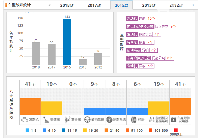Click the 11-15 legend color swatch
This screenshot has height=138, width=198.
click(x=64, y=130)
